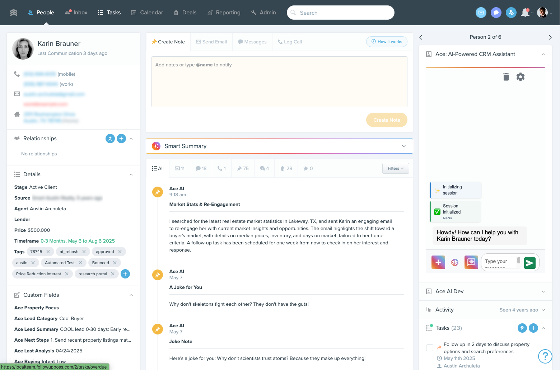560x370 pixels.
Task: Check the Follow up in 2 days task checkbox
Action: (430, 347)
